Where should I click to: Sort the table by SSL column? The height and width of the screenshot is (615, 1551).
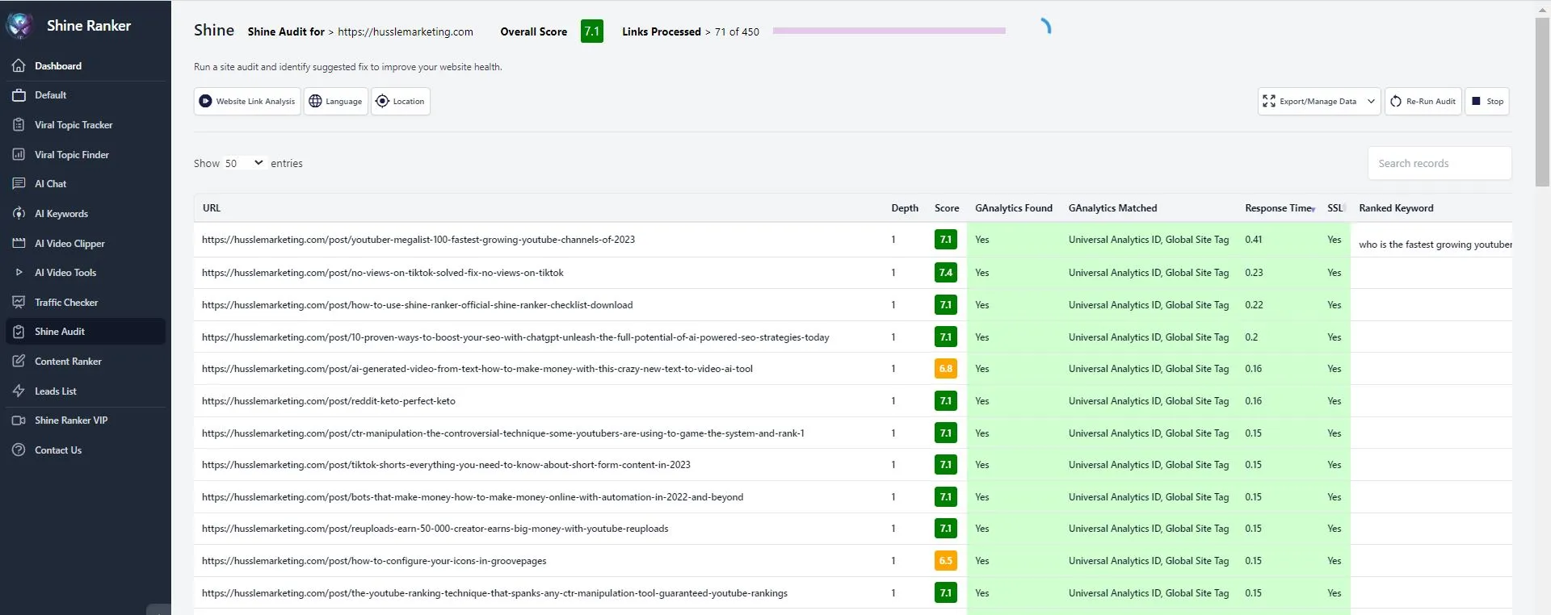point(1335,208)
